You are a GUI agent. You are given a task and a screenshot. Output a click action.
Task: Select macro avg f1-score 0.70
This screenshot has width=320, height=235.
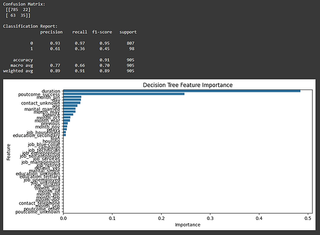pos(105,66)
